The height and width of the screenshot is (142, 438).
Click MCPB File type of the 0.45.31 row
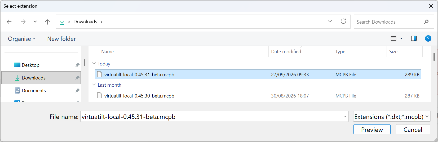(x=346, y=75)
